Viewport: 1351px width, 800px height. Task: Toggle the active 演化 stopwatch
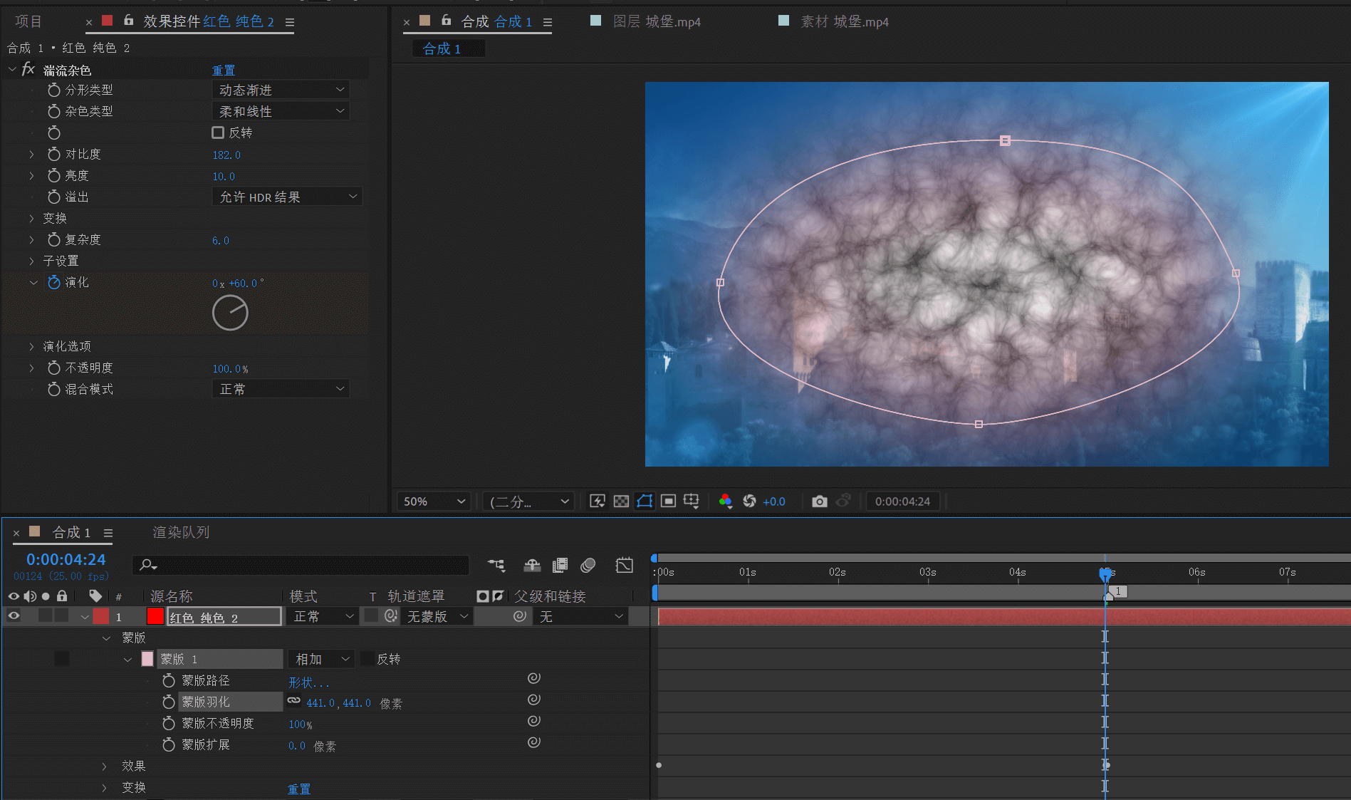coord(53,282)
